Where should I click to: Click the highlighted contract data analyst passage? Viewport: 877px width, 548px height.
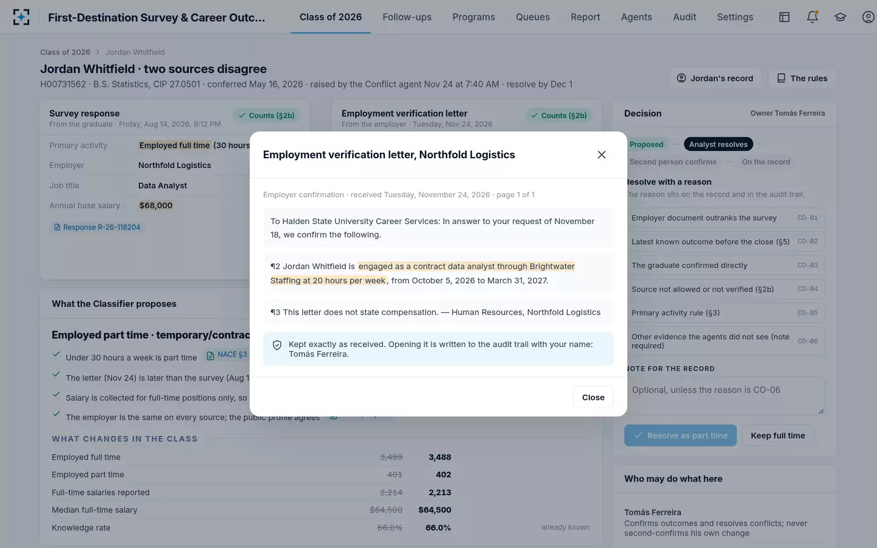click(x=423, y=273)
